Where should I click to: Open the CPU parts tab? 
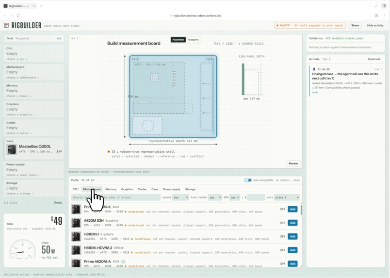75,189
